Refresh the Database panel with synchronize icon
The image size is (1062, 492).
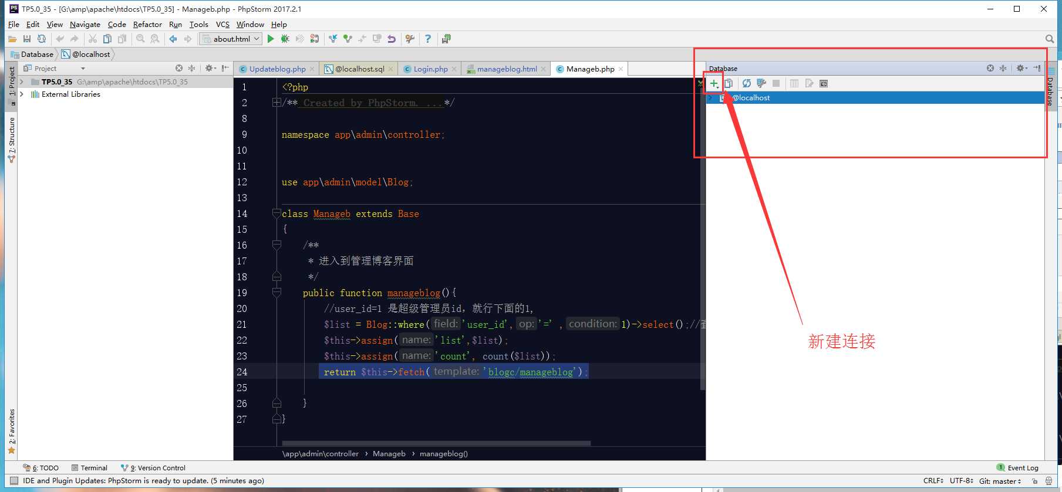click(x=747, y=83)
